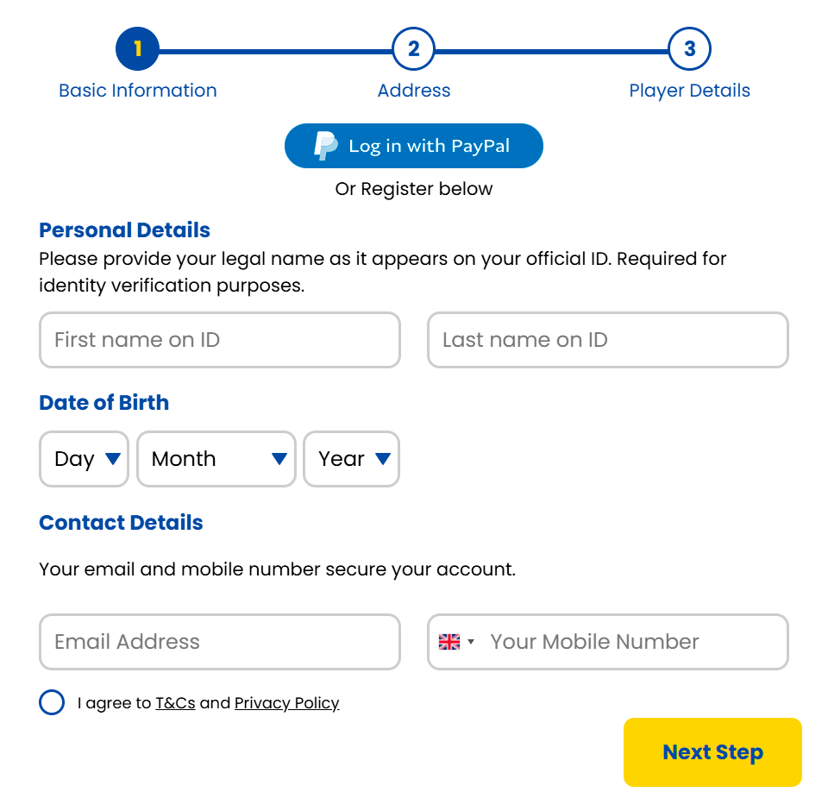Select step 3 circle indicator
Viewport: 828px width, 811px height.
(689, 49)
